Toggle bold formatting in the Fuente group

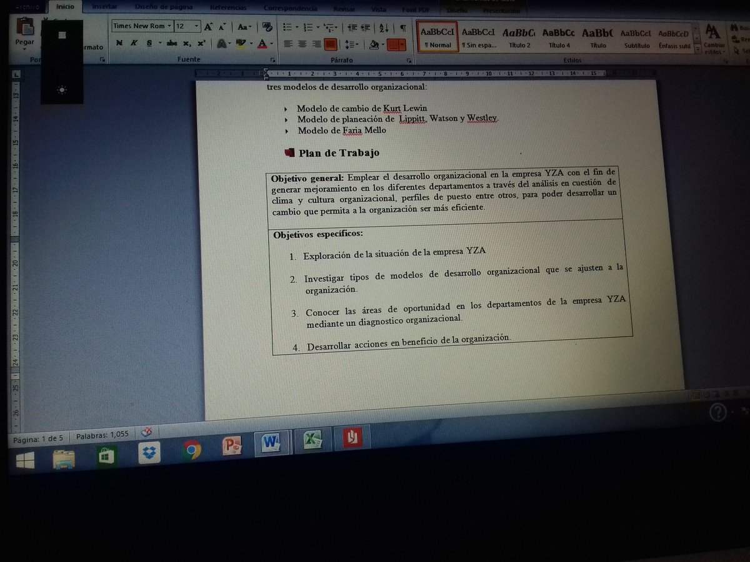click(119, 42)
